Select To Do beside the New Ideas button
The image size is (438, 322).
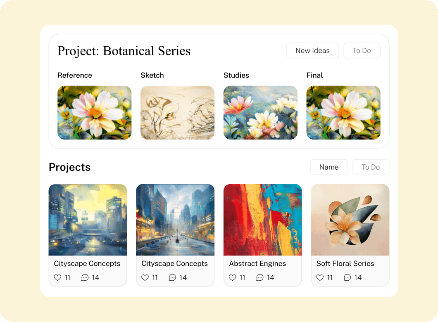[362, 51]
